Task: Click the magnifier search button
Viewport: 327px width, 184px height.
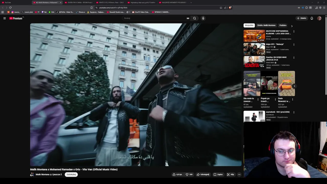Action: 194,18
